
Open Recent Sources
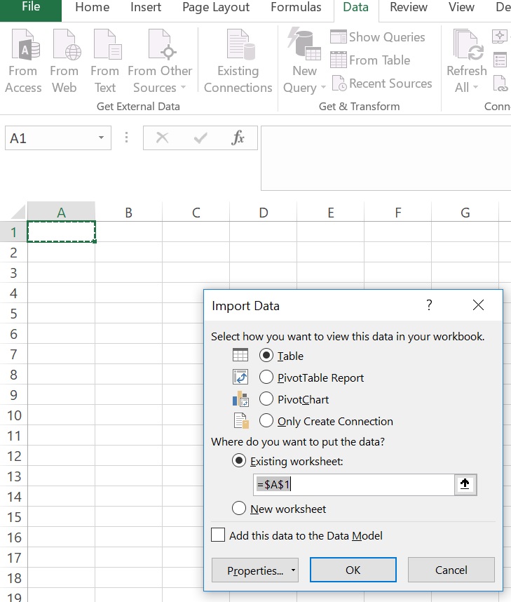coord(382,83)
